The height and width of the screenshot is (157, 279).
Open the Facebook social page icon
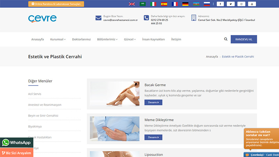[x=220, y=4]
